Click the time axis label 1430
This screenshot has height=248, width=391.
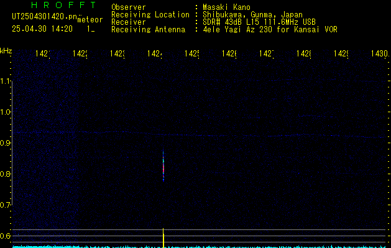(380, 53)
